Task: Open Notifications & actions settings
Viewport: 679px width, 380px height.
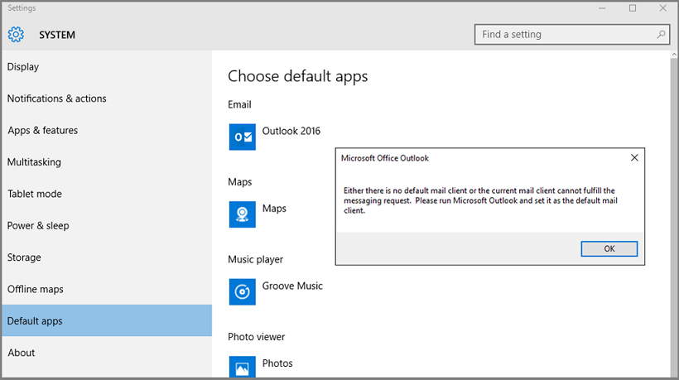Action: click(107, 99)
